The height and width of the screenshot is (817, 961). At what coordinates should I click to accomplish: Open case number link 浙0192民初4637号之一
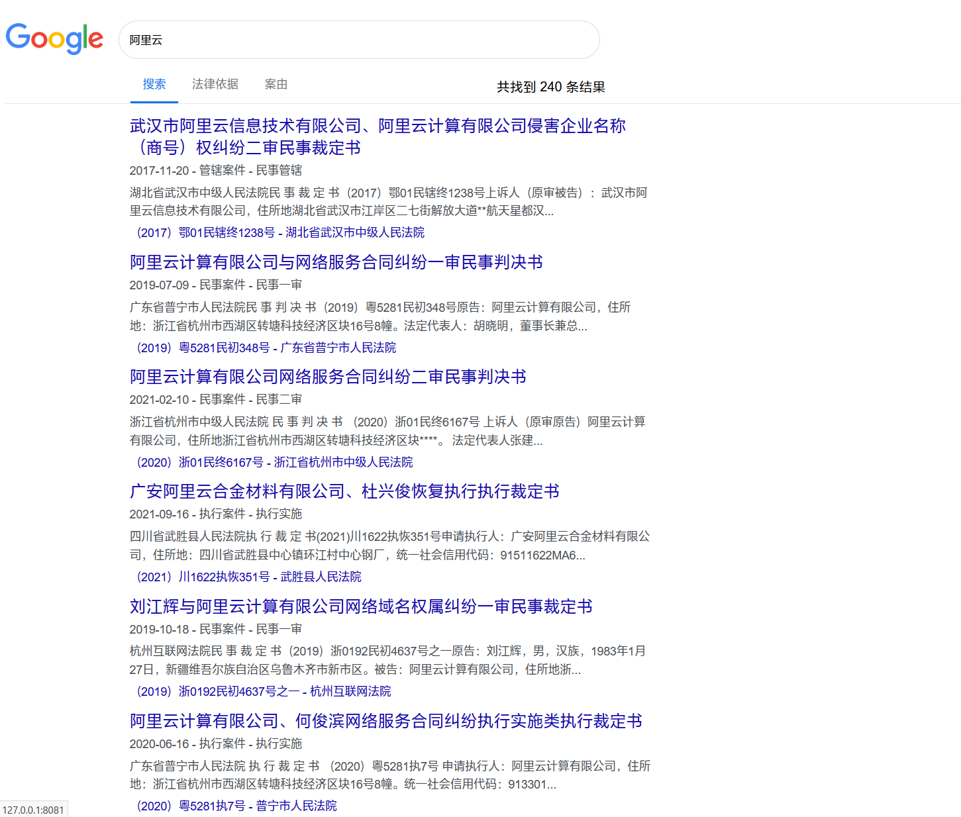point(263,691)
